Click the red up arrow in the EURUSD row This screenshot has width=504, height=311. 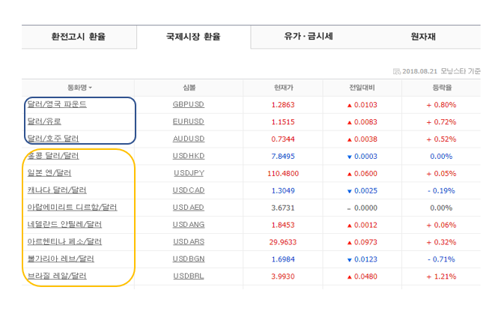(349, 121)
